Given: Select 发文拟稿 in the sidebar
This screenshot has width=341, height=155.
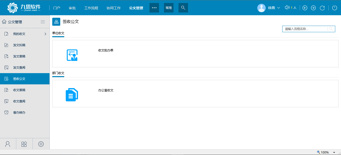Looking at the screenshot, I should tap(19, 45).
